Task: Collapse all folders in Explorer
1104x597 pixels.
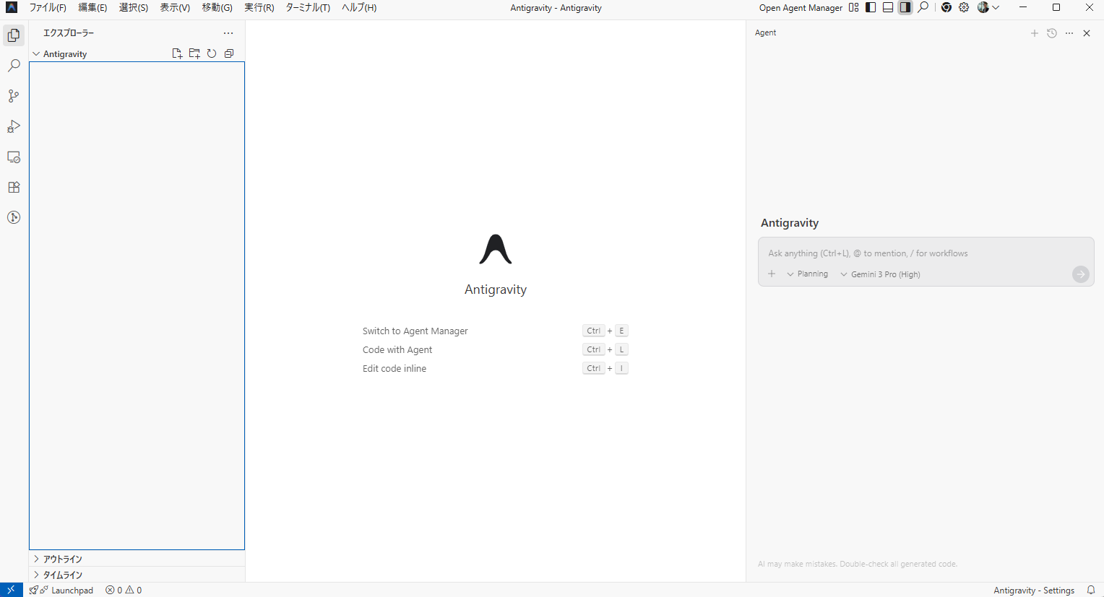Action: coord(229,53)
